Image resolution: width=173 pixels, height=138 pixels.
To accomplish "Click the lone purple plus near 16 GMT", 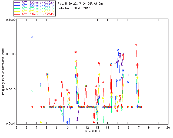I will [x=128, y=75].
